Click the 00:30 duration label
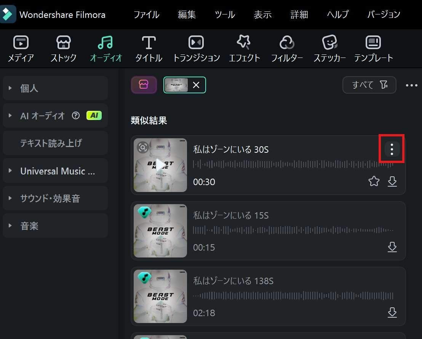Image resolution: width=422 pixels, height=339 pixels. [x=204, y=182]
